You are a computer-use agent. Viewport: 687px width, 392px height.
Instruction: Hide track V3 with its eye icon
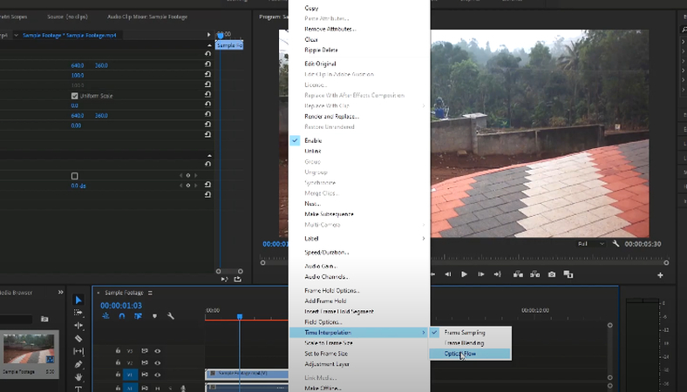coord(157,351)
